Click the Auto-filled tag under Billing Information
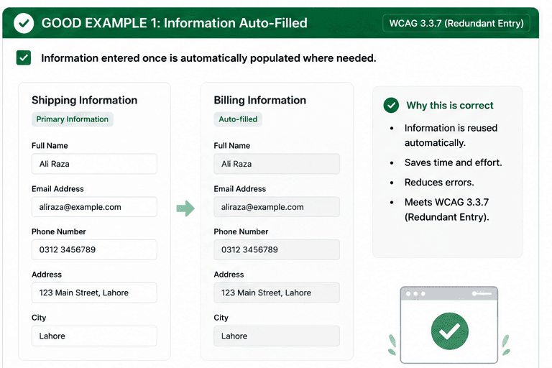The height and width of the screenshot is (368, 552). 238,119
